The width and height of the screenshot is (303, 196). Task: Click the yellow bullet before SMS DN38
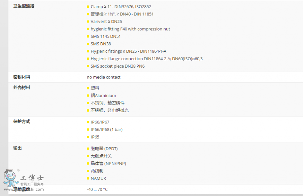click(88, 44)
